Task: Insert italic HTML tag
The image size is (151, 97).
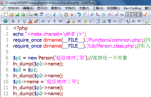Action: (x=19, y=21)
